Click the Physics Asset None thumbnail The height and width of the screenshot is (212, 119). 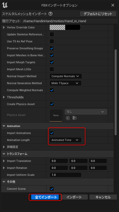point(56,115)
